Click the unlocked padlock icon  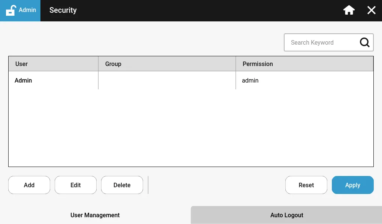[11, 10]
